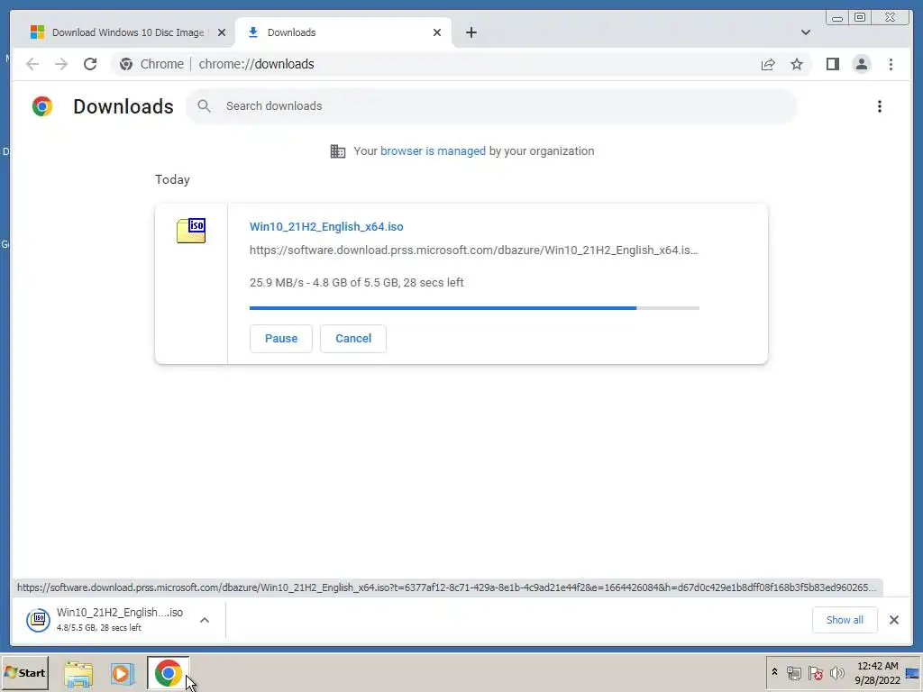Viewport: 923px width, 692px height.
Task: Bookmark this tab with the star icon
Action: click(x=797, y=64)
